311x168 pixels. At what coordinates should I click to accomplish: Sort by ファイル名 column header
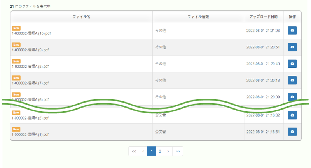coord(82,17)
